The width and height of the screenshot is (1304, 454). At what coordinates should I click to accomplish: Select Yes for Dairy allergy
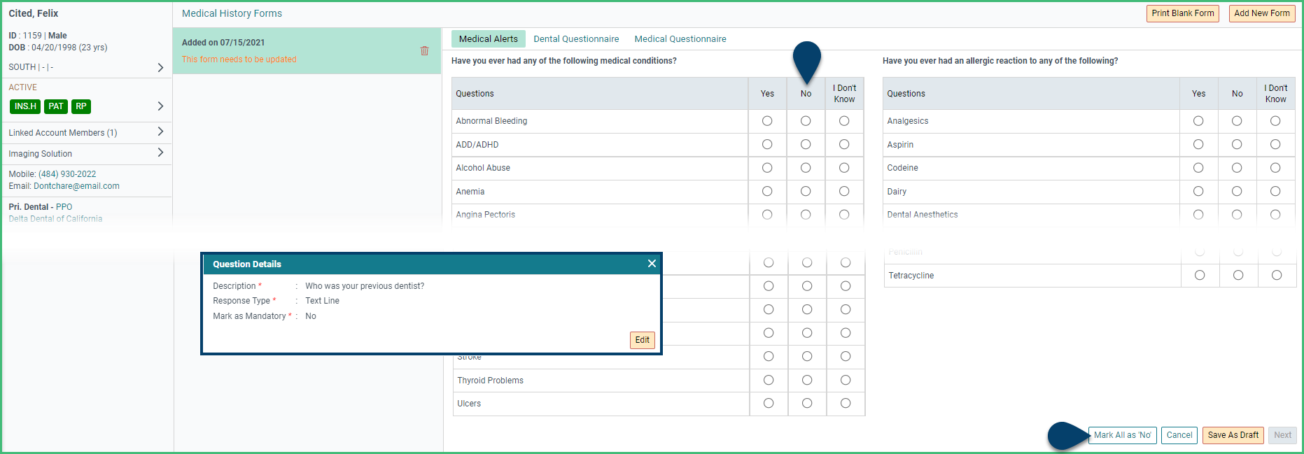pyautogui.click(x=1198, y=191)
